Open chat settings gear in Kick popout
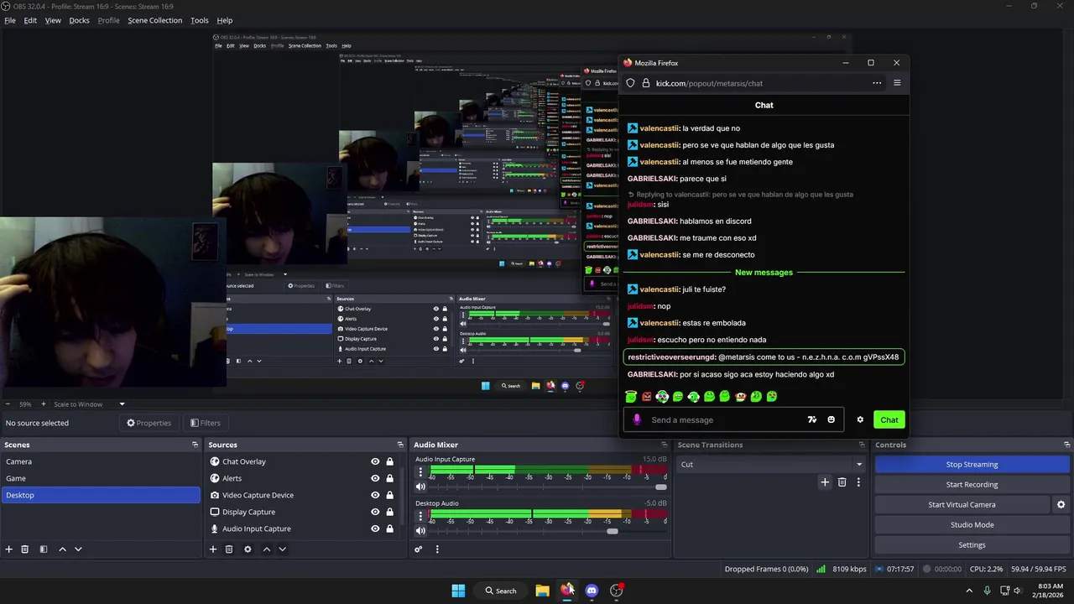The image size is (1074, 604). point(860,419)
